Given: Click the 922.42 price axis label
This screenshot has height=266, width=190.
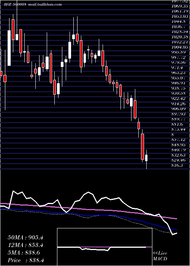Looking at the screenshot, I should click(x=179, y=98).
